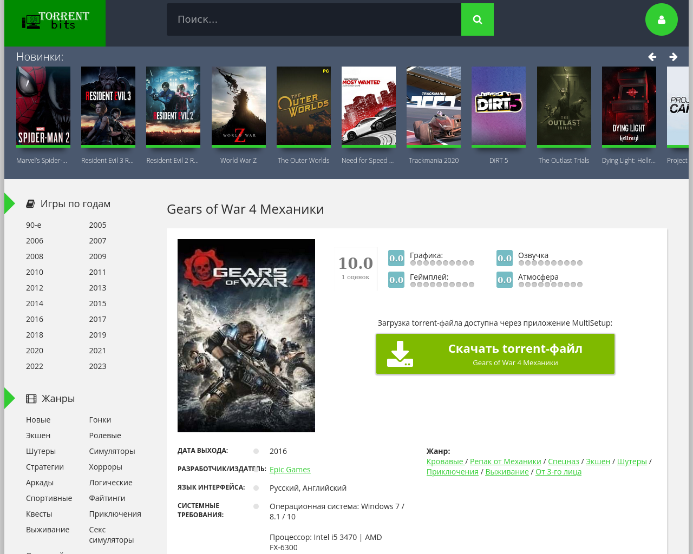Open the Секс симуляторы genre in sidebar

pyautogui.click(x=111, y=535)
